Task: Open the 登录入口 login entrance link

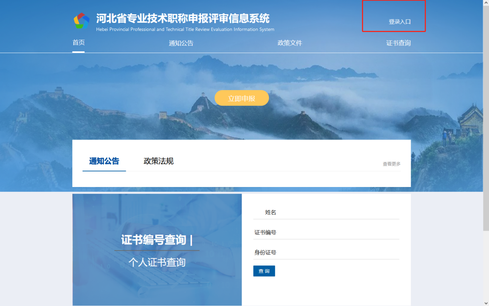Action: [x=399, y=22]
